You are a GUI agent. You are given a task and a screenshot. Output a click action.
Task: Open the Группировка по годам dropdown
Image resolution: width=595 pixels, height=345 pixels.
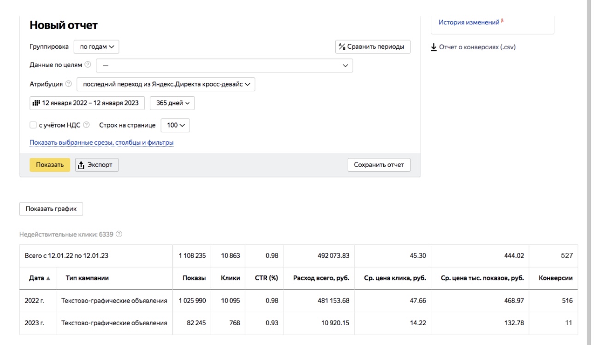point(96,47)
